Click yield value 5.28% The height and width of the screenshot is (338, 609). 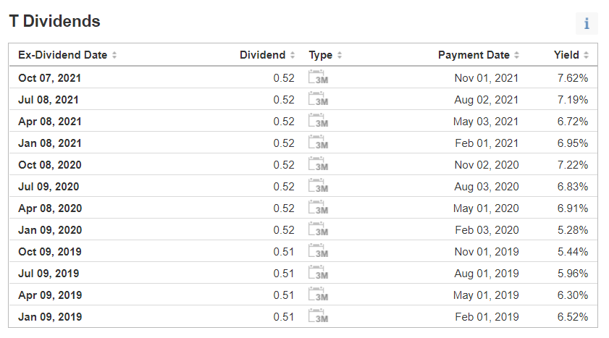tap(573, 230)
